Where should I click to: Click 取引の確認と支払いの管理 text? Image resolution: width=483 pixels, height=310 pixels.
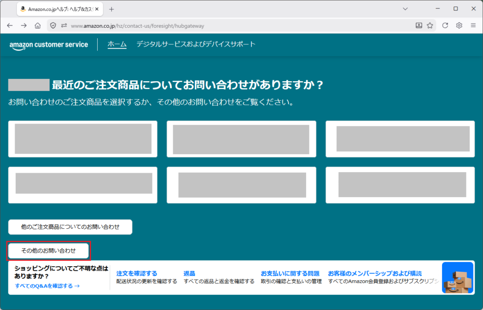tap(291, 281)
